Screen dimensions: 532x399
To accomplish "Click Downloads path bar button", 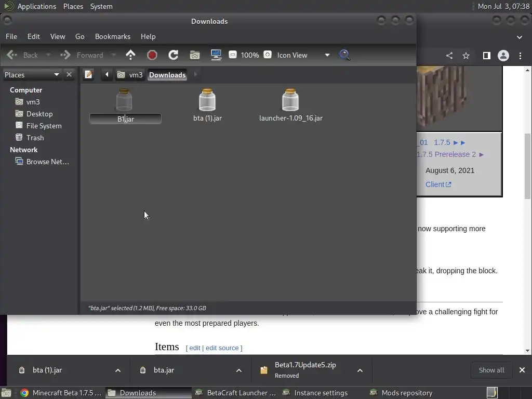I will 167,75.
